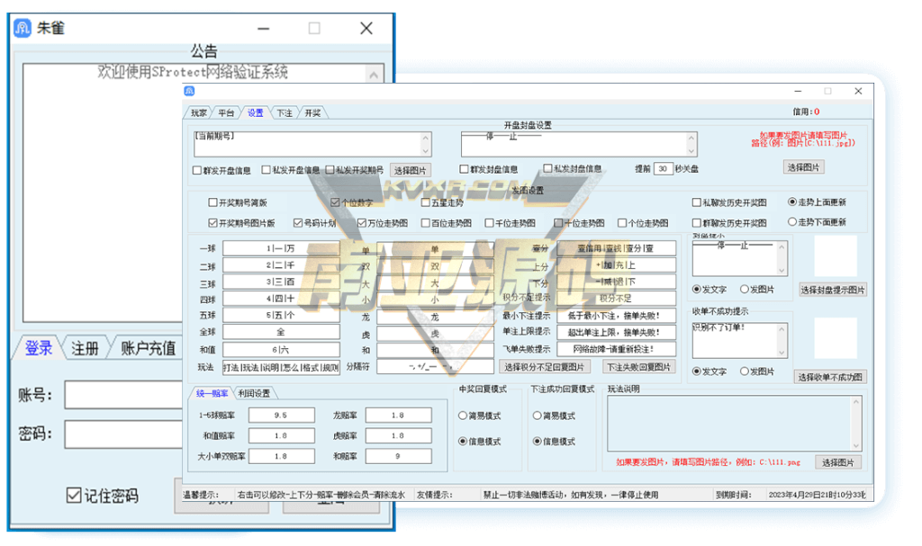The height and width of the screenshot is (546, 922).
Task: Click the 到期时间 value in status bar
Action: pyautogui.click(x=817, y=495)
